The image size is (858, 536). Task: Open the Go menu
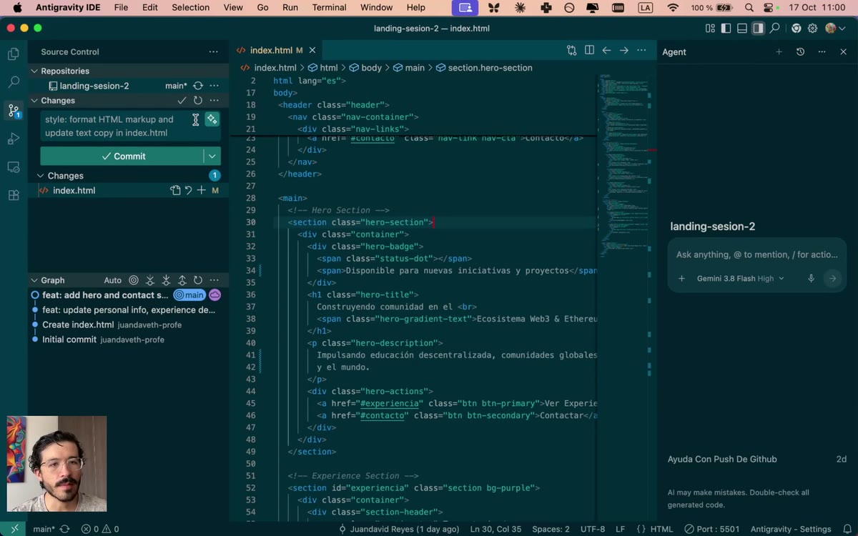(x=262, y=7)
